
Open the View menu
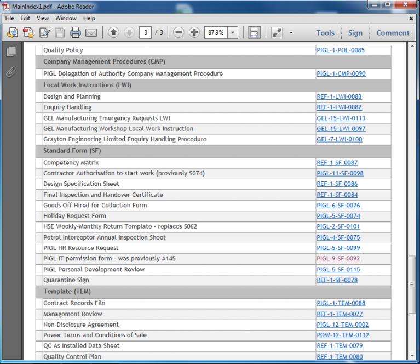point(43,18)
